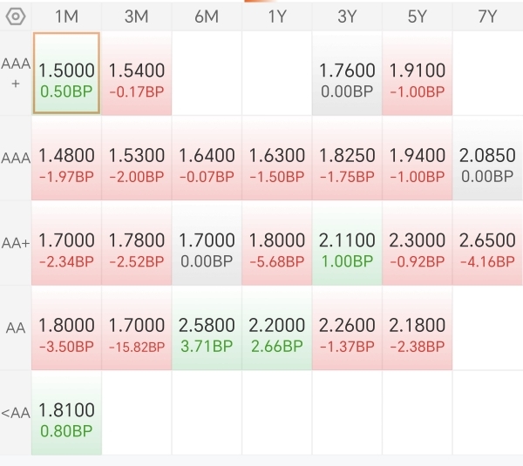Select the 7Y column header

[487, 17]
